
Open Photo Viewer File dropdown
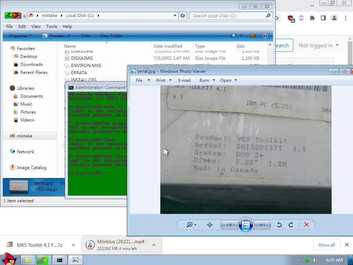click(143, 80)
